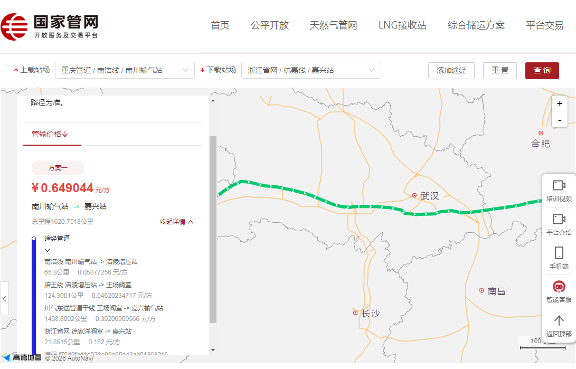Click the 添加途经 button
Screen dimensions: 576x369
[x=451, y=70]
